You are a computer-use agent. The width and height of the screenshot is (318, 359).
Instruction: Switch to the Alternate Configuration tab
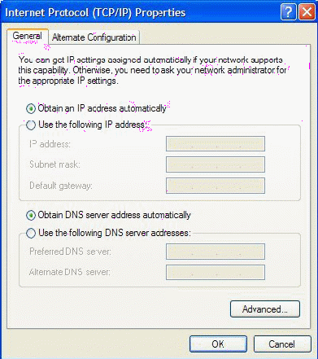pos(94,37)
